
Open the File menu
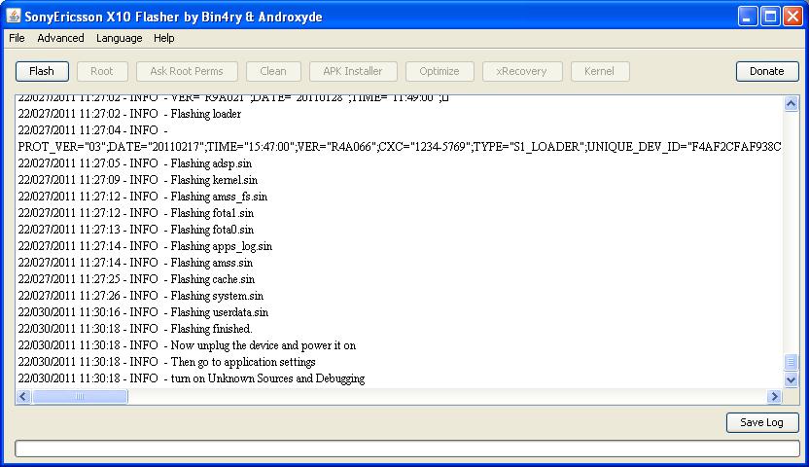coord(18,38)
